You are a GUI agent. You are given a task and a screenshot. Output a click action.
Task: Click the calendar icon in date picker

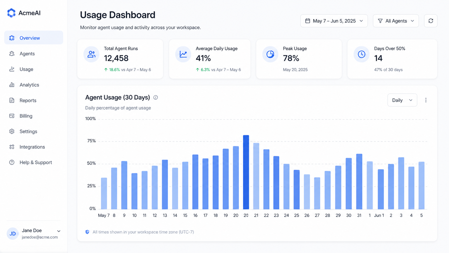click(x=308, y=21)
